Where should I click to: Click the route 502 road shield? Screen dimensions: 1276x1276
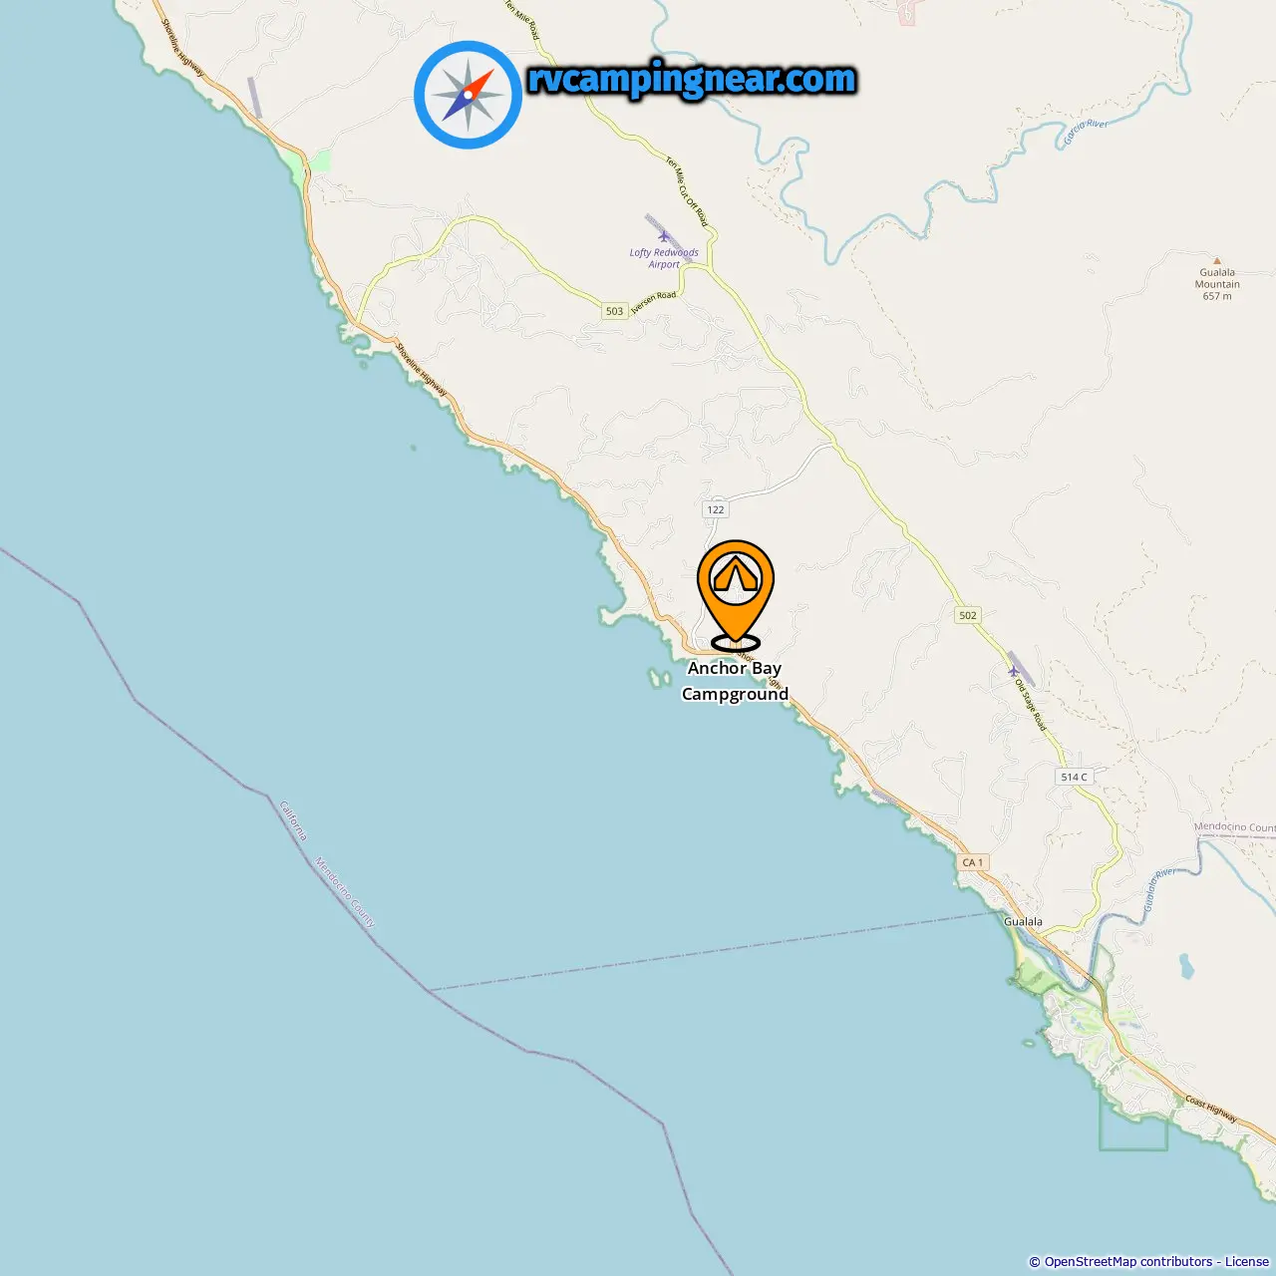[x=968, y=615]
